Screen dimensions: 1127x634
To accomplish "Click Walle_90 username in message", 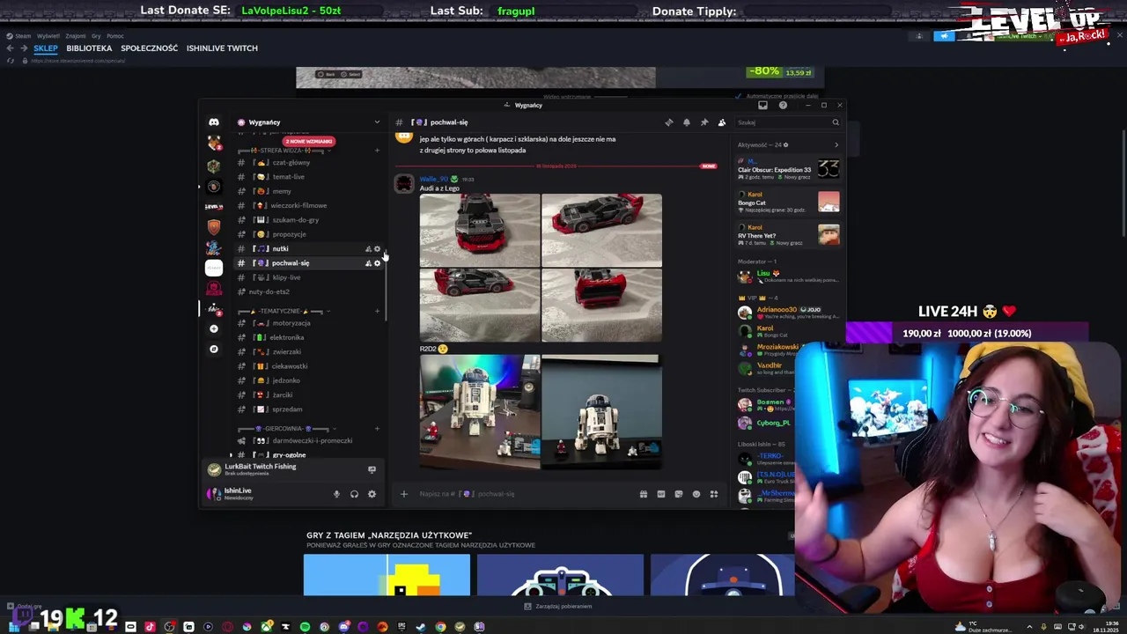I will pyautogui.click(x=433, y=179).
